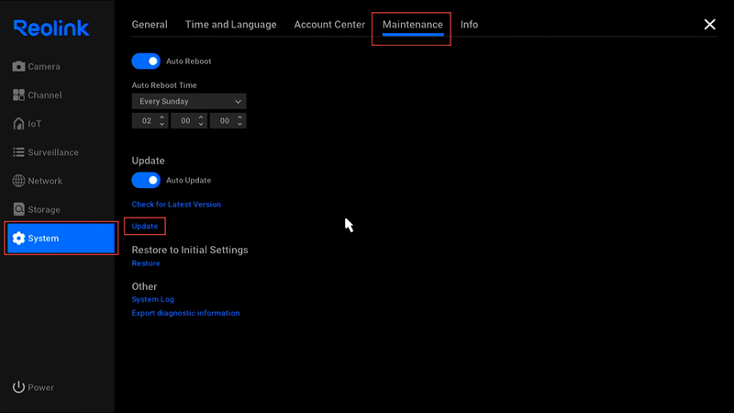
Task: Open the Time and Language tab
Action: [230, 25]
